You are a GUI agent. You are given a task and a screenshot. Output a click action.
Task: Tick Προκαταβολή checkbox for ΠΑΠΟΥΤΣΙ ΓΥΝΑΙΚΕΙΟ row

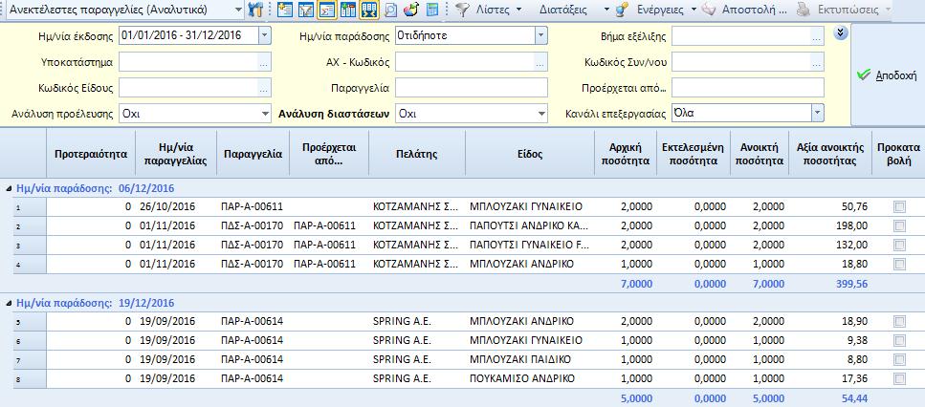point(899,245)
